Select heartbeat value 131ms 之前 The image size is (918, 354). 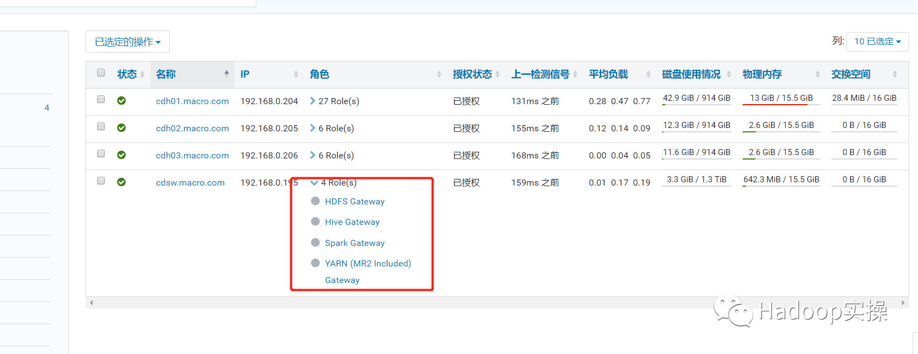tap(535, 101)
